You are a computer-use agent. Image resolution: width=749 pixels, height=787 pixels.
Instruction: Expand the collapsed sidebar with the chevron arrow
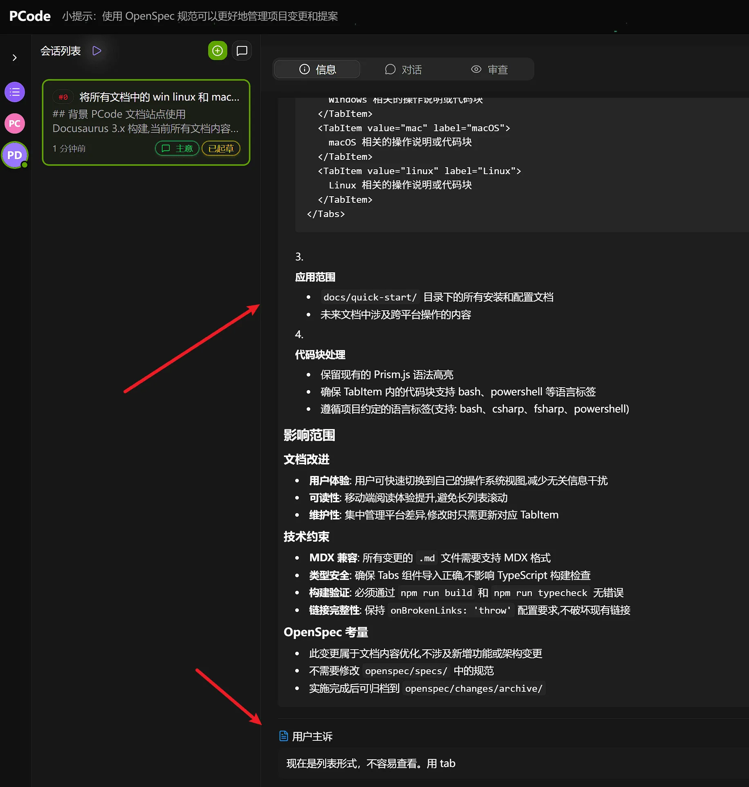pyautogui.click(x=14, y=58)
